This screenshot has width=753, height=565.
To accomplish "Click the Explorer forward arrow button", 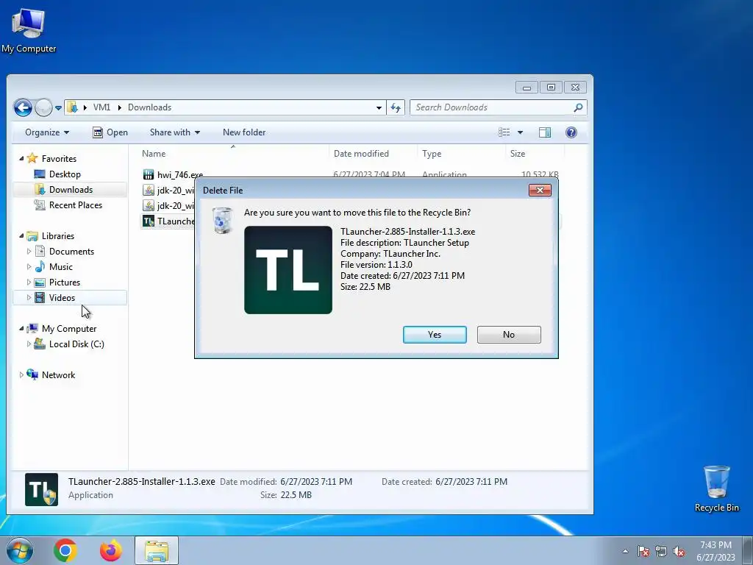I will [43, 107].
